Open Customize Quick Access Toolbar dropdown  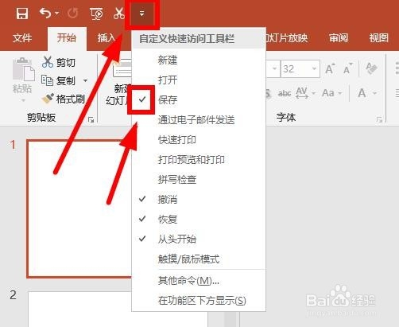142,14
